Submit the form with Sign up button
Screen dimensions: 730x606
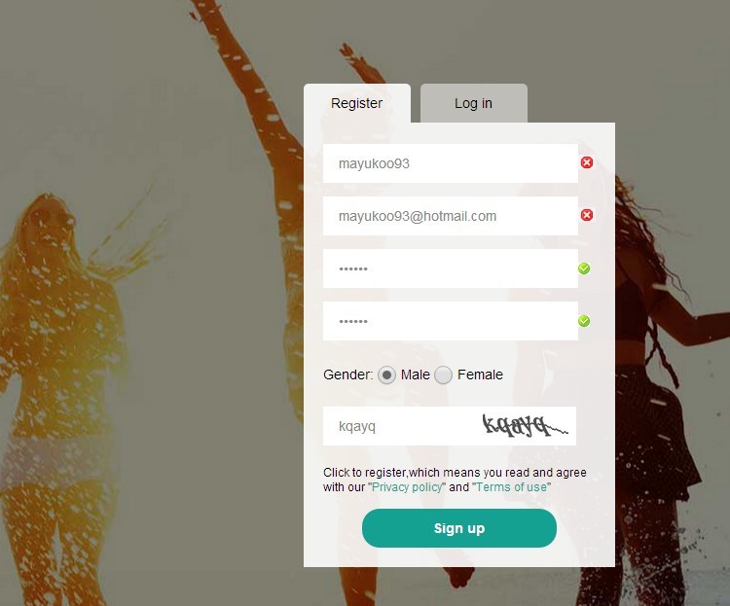(459, 528)
